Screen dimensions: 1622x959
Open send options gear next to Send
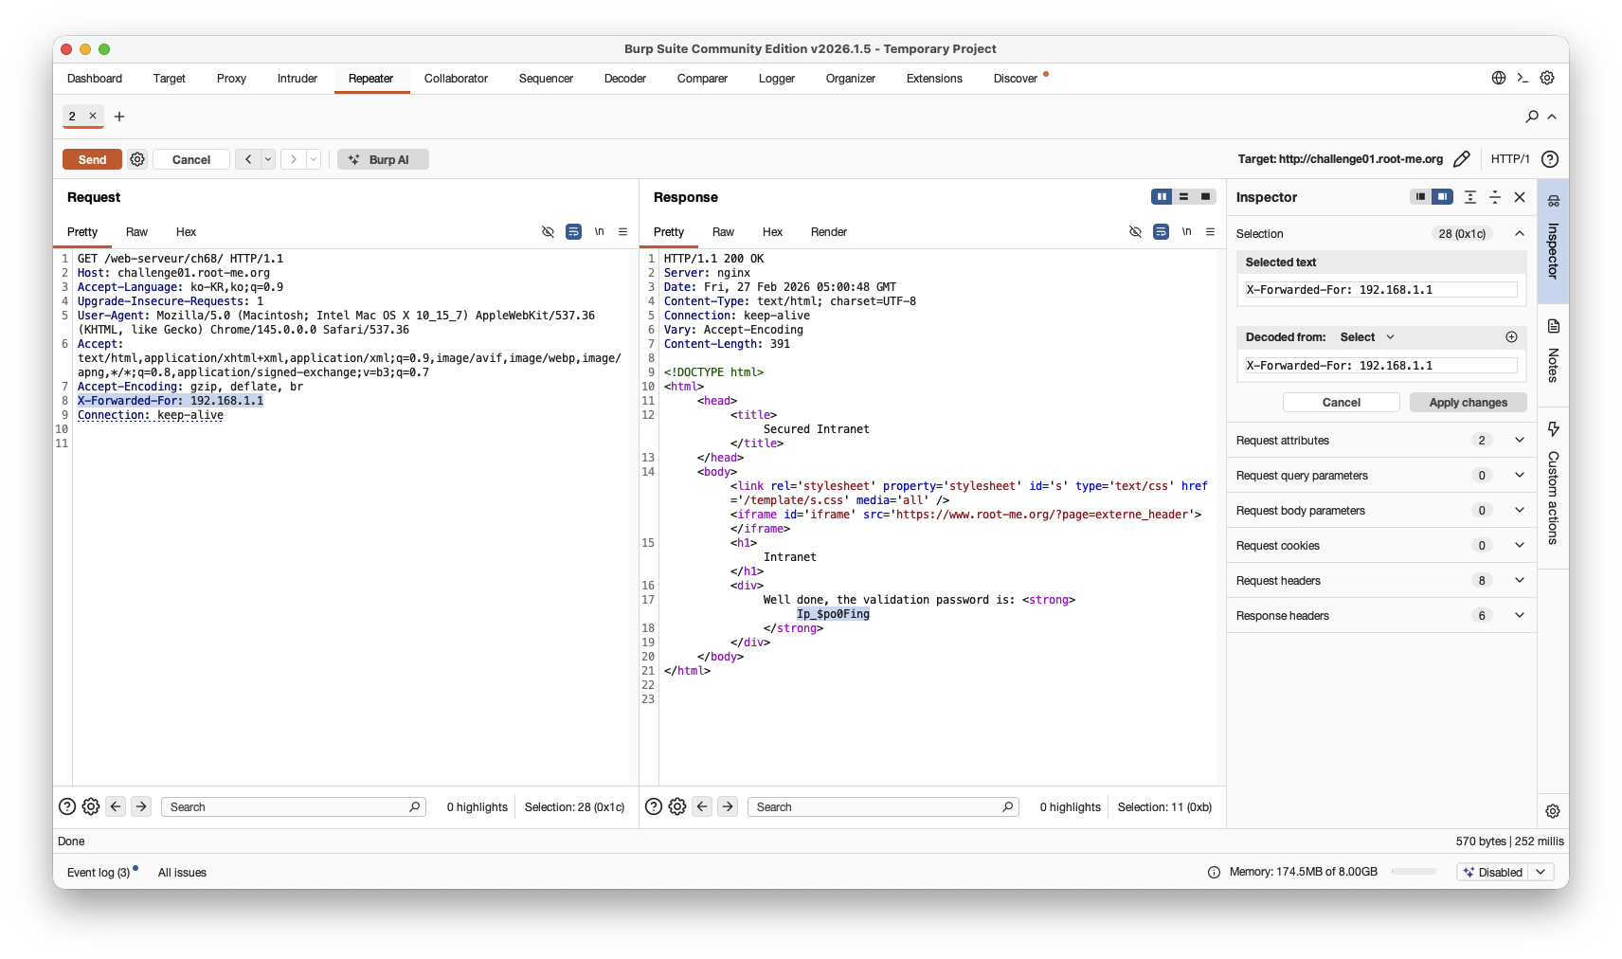(x=137, y=159)
